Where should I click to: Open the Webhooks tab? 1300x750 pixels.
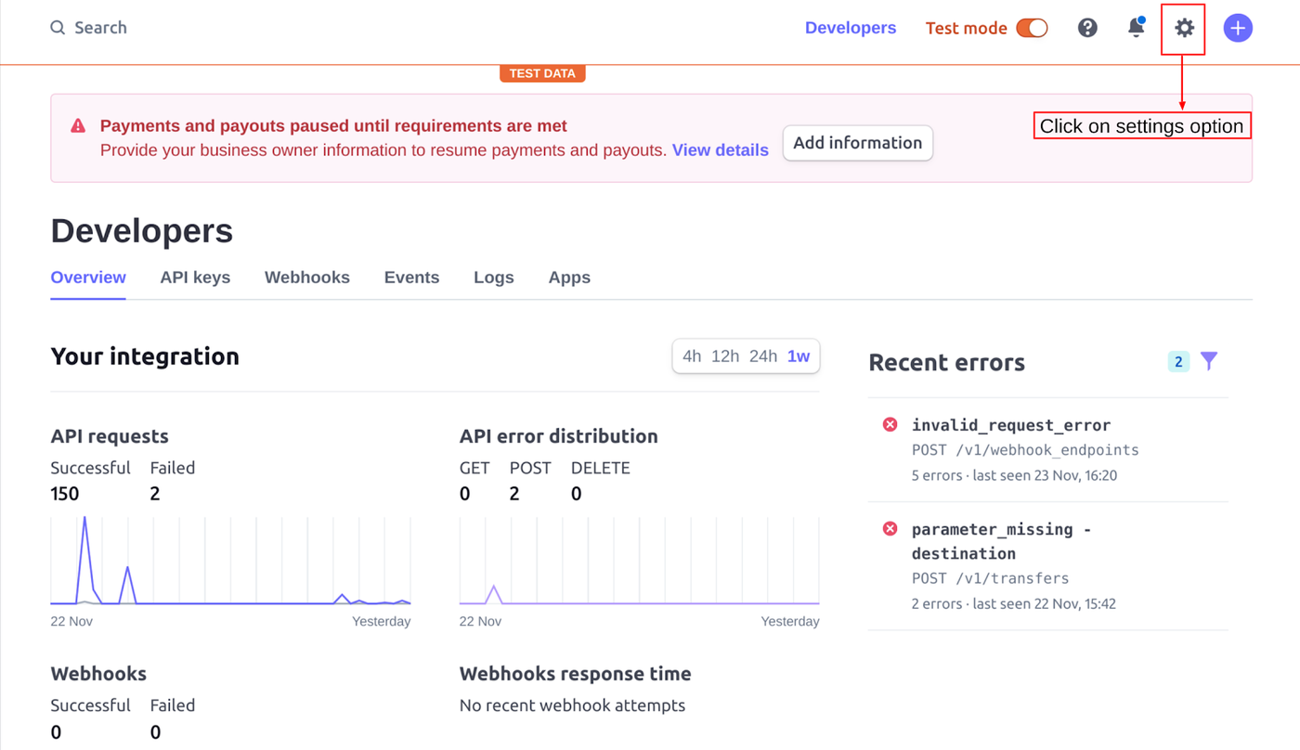[307, 278]
